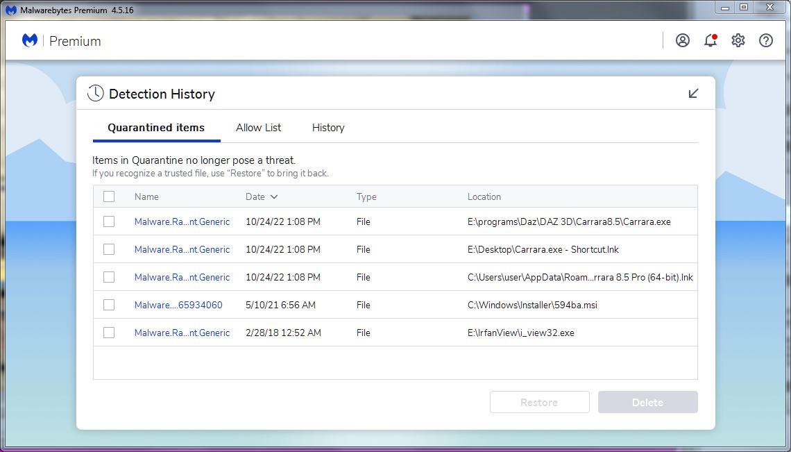Switch to the Allow List tab
791x452 pixels.
pyautogui.click(x=258, y=128)
